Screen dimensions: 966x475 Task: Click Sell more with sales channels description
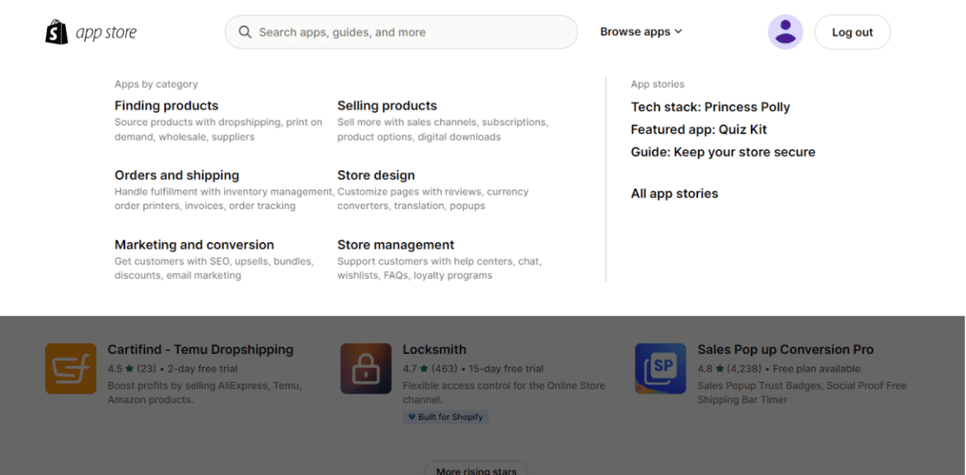pyautogui.click(x=443, y=130)
